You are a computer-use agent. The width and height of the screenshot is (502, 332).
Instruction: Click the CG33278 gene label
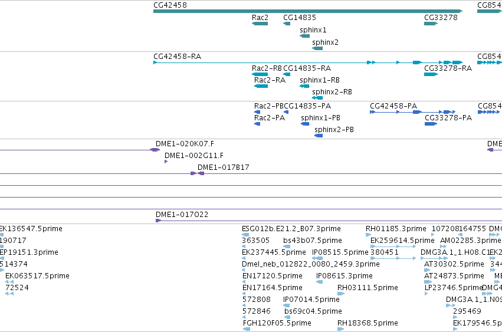point(441,18)
